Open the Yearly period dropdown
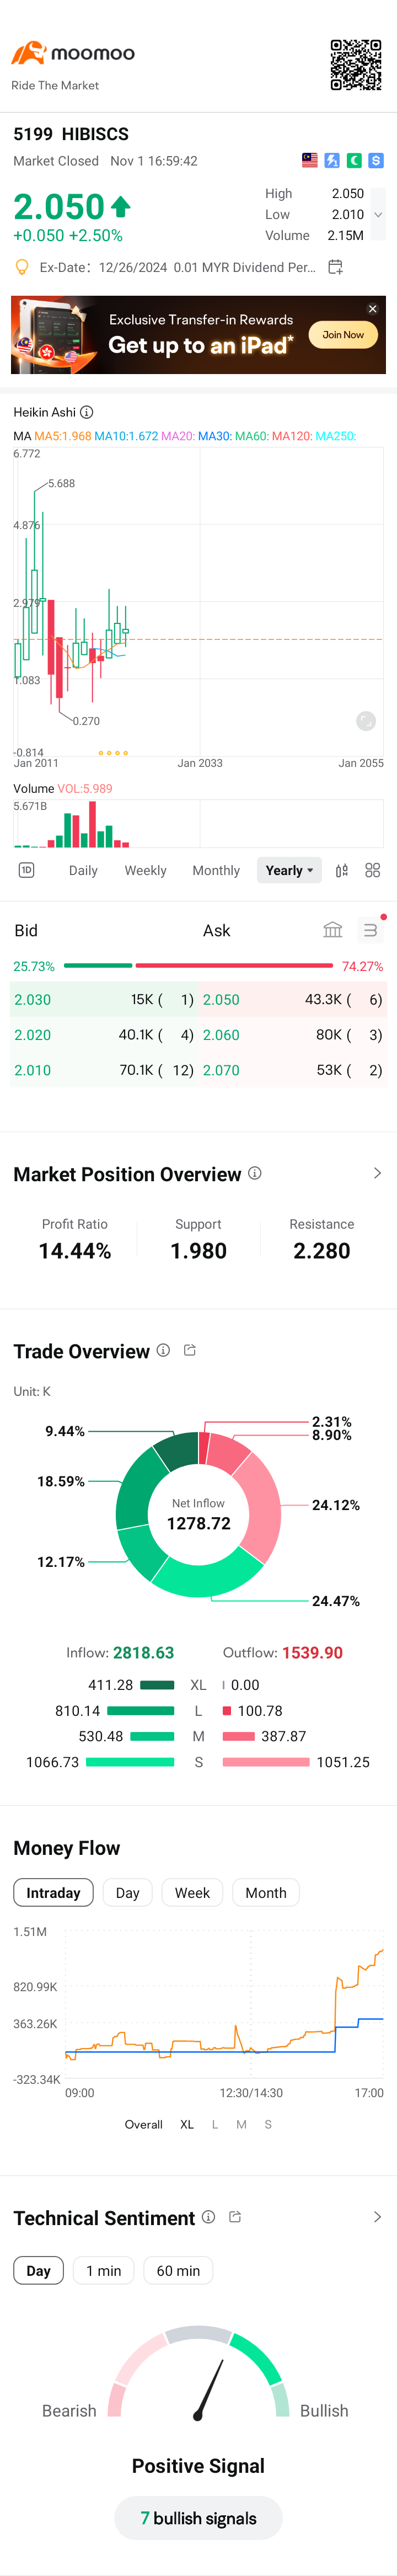Screen dimensions: 397x2576 tap(289, 870)
